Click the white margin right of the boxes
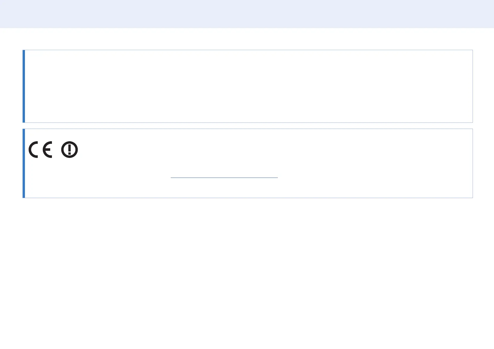494x349 pixels. tap(483, 123)
